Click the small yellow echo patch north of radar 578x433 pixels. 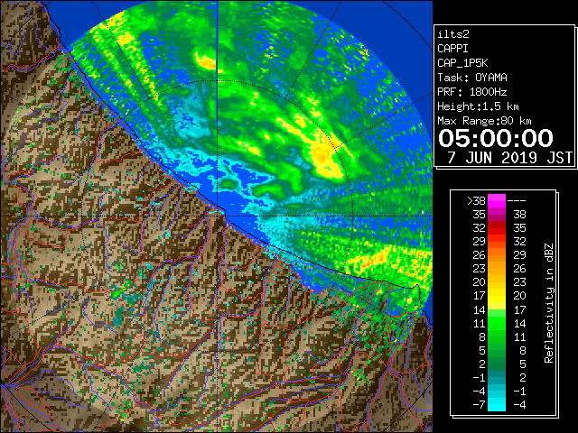[x=206, y=62]
